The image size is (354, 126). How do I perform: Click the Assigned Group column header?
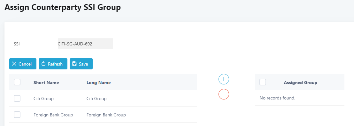(x=301, y=83)
